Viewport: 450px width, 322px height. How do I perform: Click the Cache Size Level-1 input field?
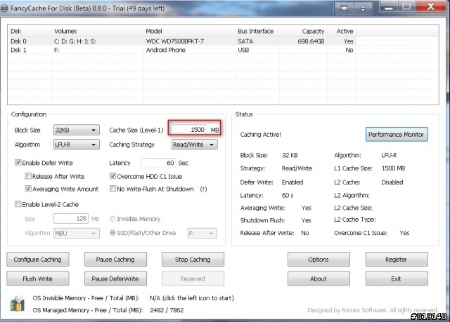[x=189, y=130]
